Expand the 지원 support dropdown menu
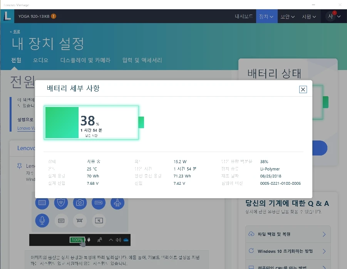This screenshot has height=269, width=347. (309, 17)
